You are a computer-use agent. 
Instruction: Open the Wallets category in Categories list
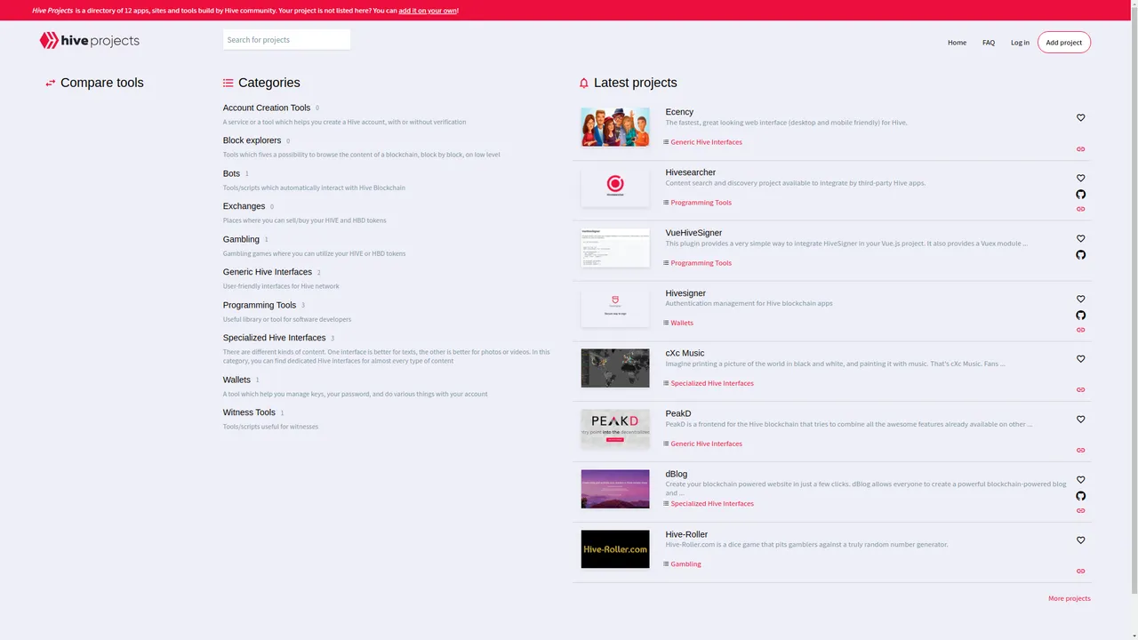(236, 380)
